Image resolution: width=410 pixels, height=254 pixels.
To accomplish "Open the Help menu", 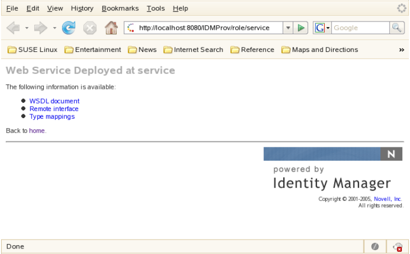I will click(180, 8).
